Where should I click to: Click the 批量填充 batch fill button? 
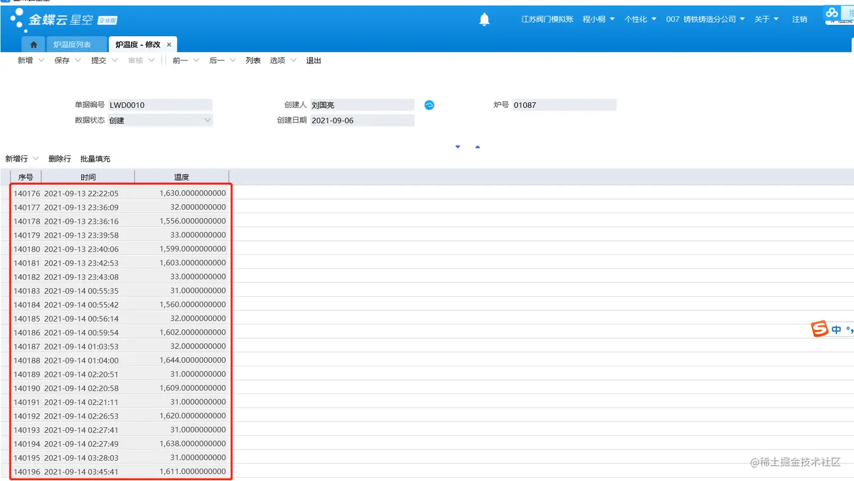click(95, 159)
